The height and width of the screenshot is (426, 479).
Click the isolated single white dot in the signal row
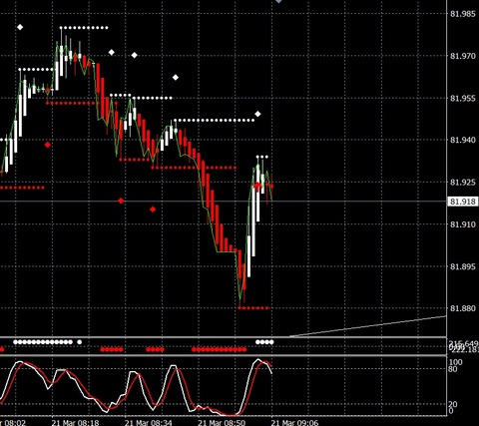(79, 342)
